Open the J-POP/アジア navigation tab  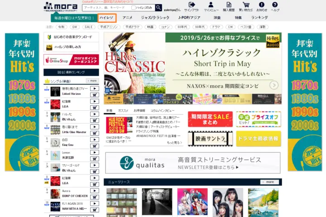click(189, 18)
